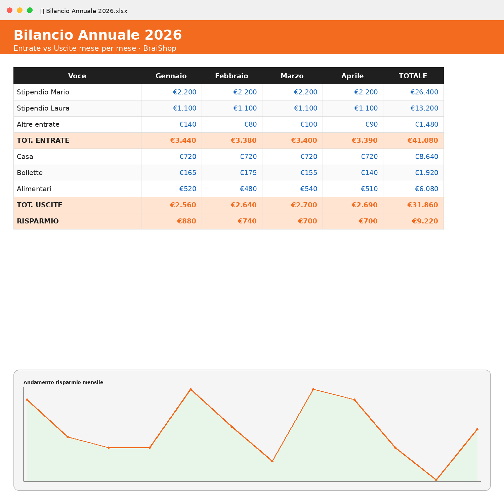Image resolution: width=504 pixels, height=504 pixels.
Task: Select RISPARMIO Gennaio value €880
Action: (x=171, y=221)
